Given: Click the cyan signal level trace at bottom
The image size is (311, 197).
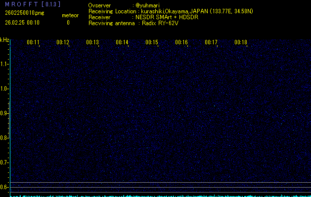Looking at the screenshot, I should pos(161,196).
